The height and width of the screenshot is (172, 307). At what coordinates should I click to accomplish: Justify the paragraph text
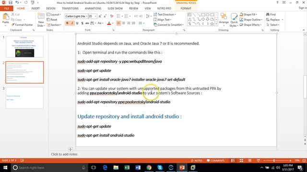[x=133, y=23]
